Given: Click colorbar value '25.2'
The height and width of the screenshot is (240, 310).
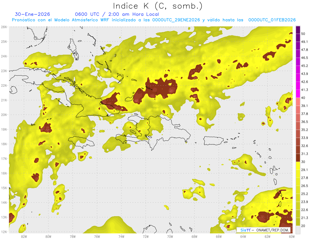Looking at the screenshot, I should [305, 194].
